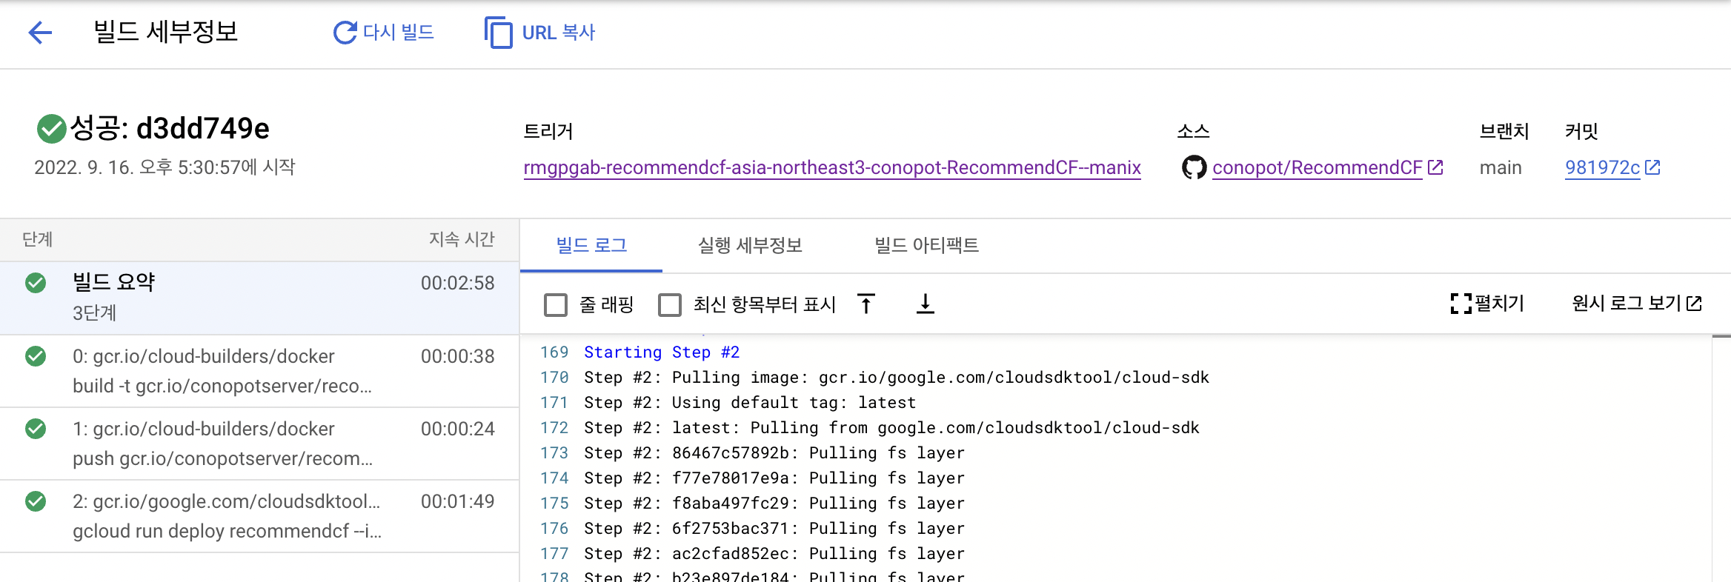Click the branch value 'main'
The height and width of the screenshot is (582, 1731).
pos(1501,168)
